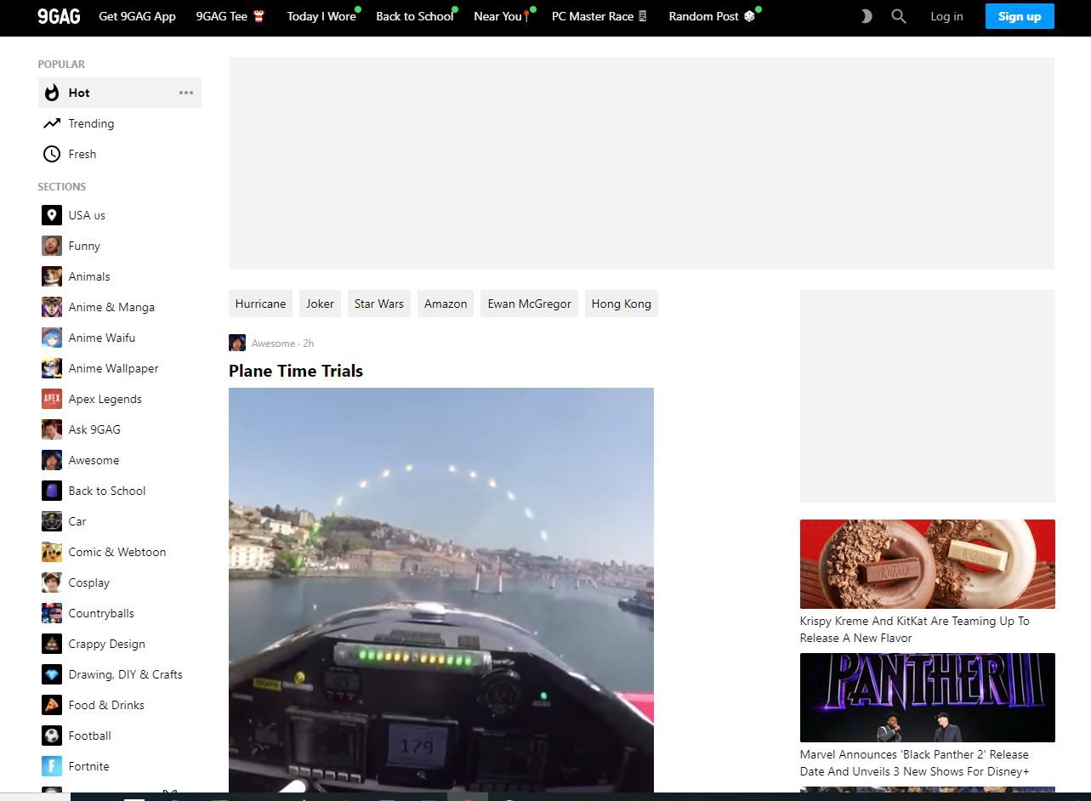
Task: Open the 9GAG Tee link
Action: pos(230,16)
